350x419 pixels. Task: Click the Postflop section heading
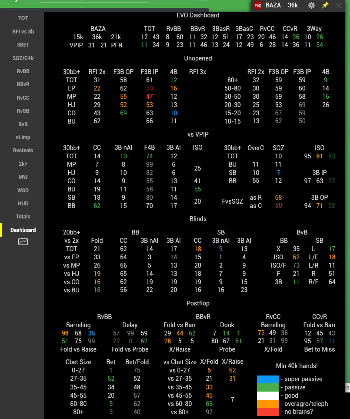pos(198,303)
